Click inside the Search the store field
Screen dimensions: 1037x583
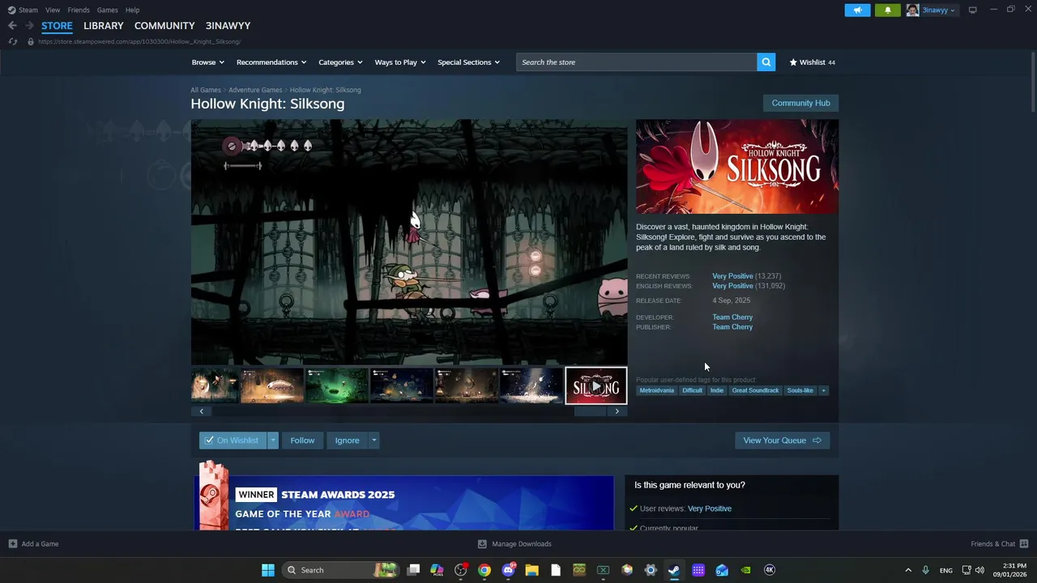pyautogui.click(x=637, y=62)
